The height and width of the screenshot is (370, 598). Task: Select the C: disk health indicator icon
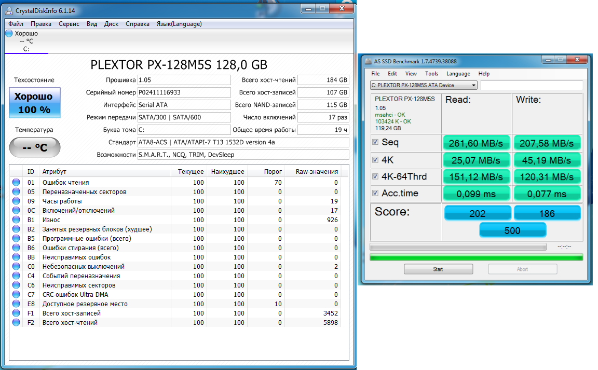click(x=9, y=33)
